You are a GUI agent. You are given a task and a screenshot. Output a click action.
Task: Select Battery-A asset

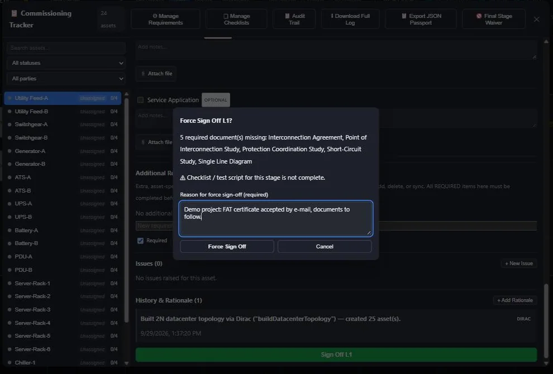[63, 230]
